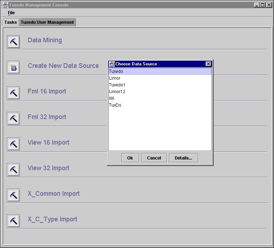The width and height of the screenshot is (274, 248).
Task: Click the X_C_Type Import label
Action: tap(52, 219)
